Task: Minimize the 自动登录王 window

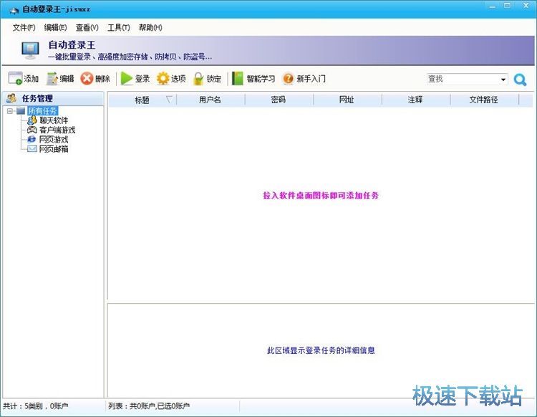Action: point(493,6)
